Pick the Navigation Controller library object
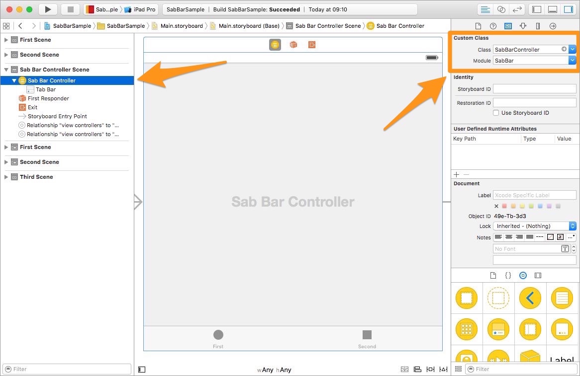Screen dimensions: 580x376 click(530, 298)
